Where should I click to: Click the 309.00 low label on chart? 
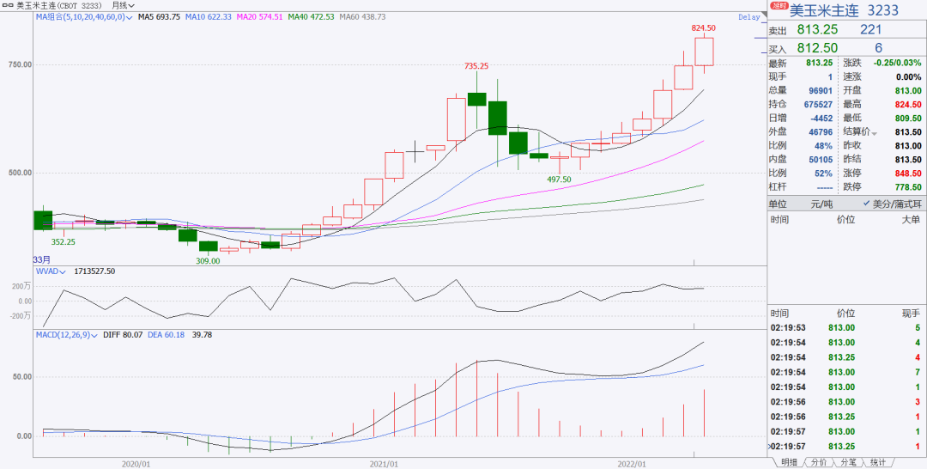[208, 261]
